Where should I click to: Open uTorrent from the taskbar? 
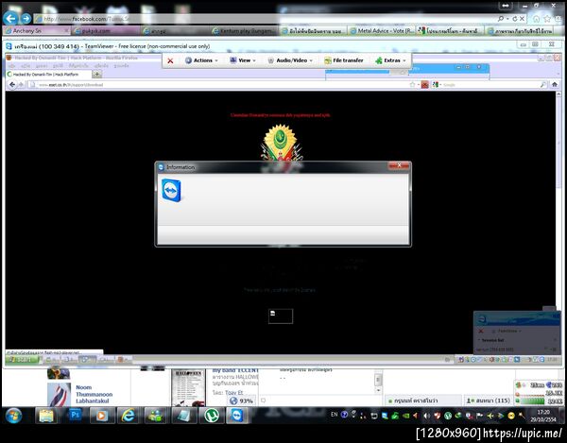click(x=211, y=416)
